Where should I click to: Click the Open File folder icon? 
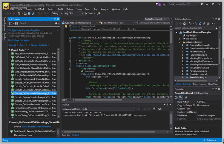pyautogui.click(x=25, y=13)
